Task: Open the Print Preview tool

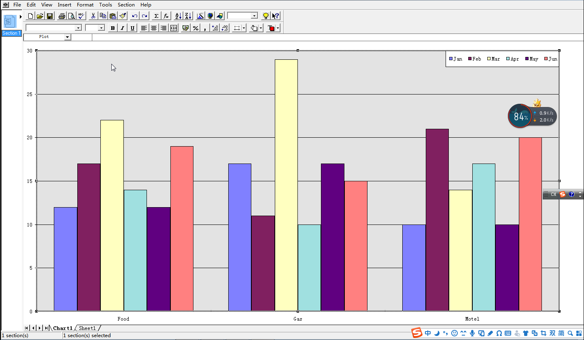Action: click(x=71, y=16)
